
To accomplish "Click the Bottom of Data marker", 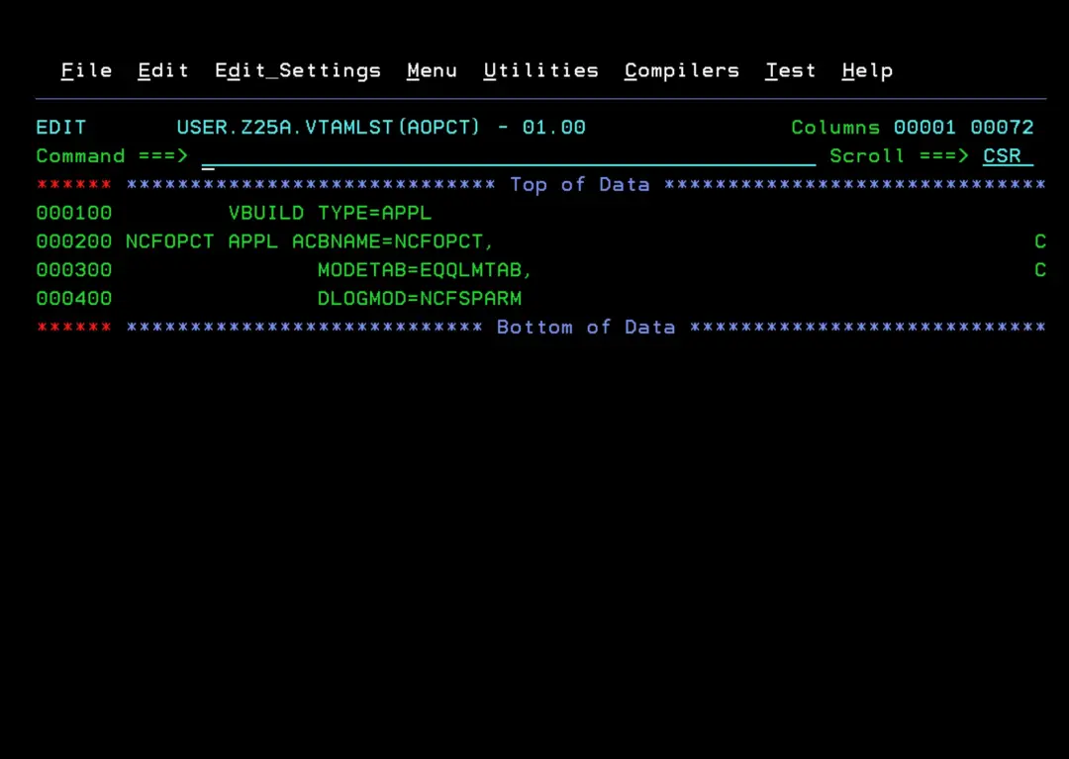I will (x=586, y=328).
